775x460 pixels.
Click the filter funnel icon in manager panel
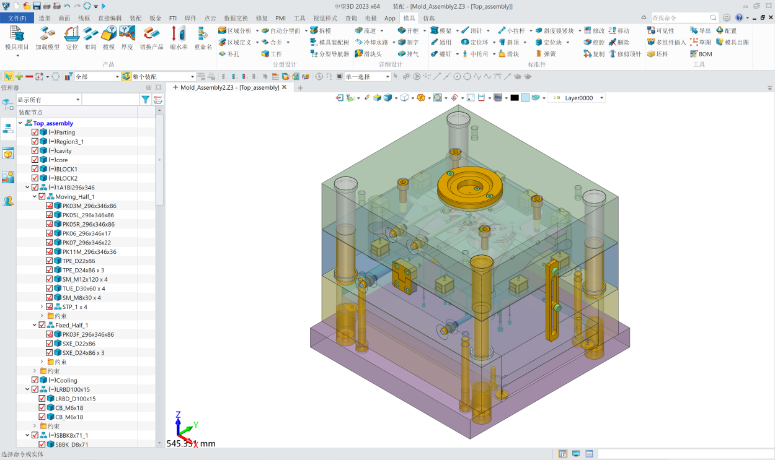[145, 100]
